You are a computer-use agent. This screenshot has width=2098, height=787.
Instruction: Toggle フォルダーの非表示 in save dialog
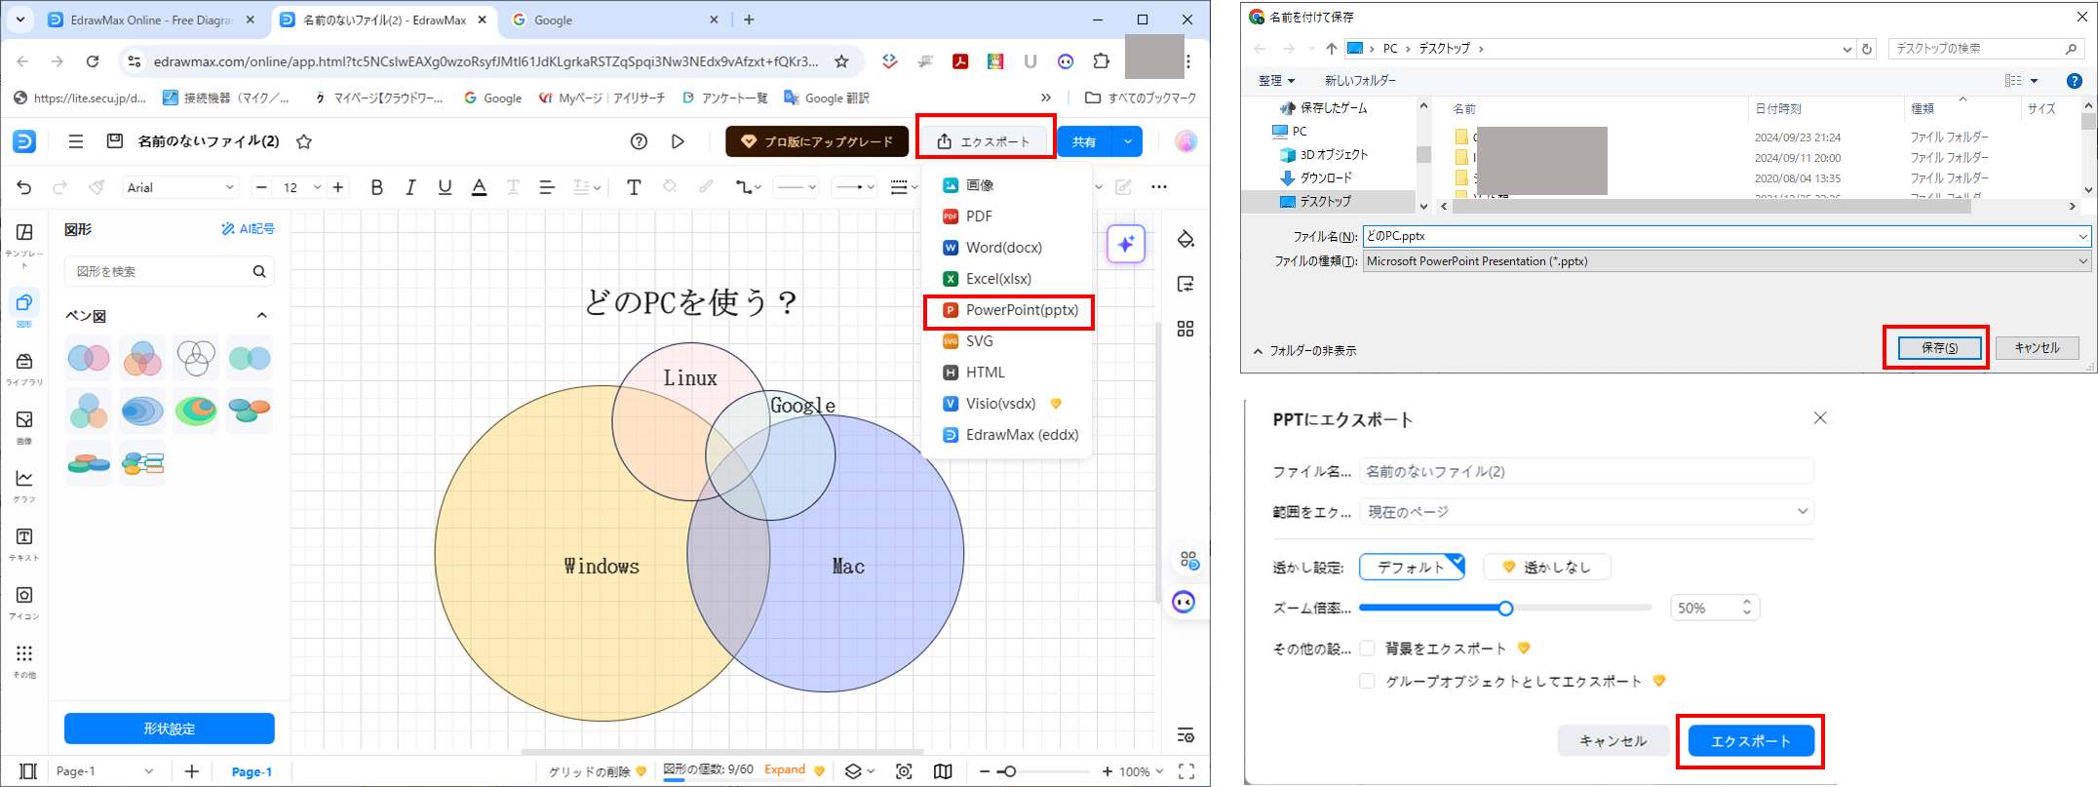(x=1304, y=351)
